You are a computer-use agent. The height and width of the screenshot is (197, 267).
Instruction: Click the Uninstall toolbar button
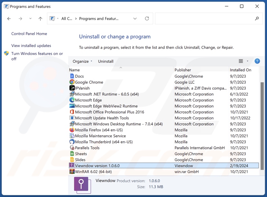(x=106, y=61)
